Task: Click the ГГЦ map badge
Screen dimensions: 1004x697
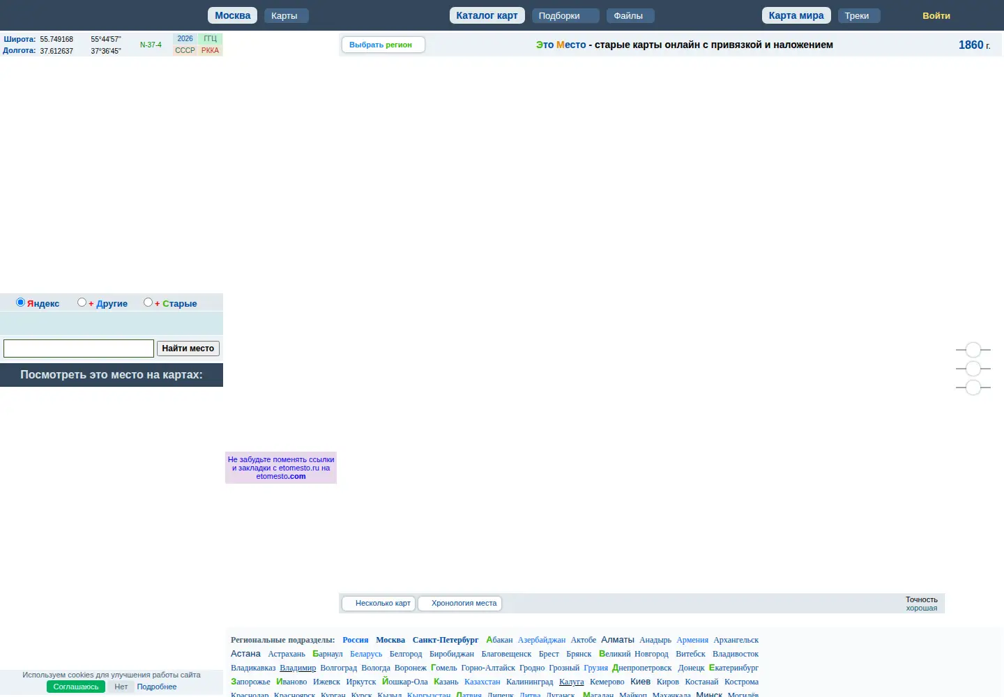Action: click(x=210, y=39)
